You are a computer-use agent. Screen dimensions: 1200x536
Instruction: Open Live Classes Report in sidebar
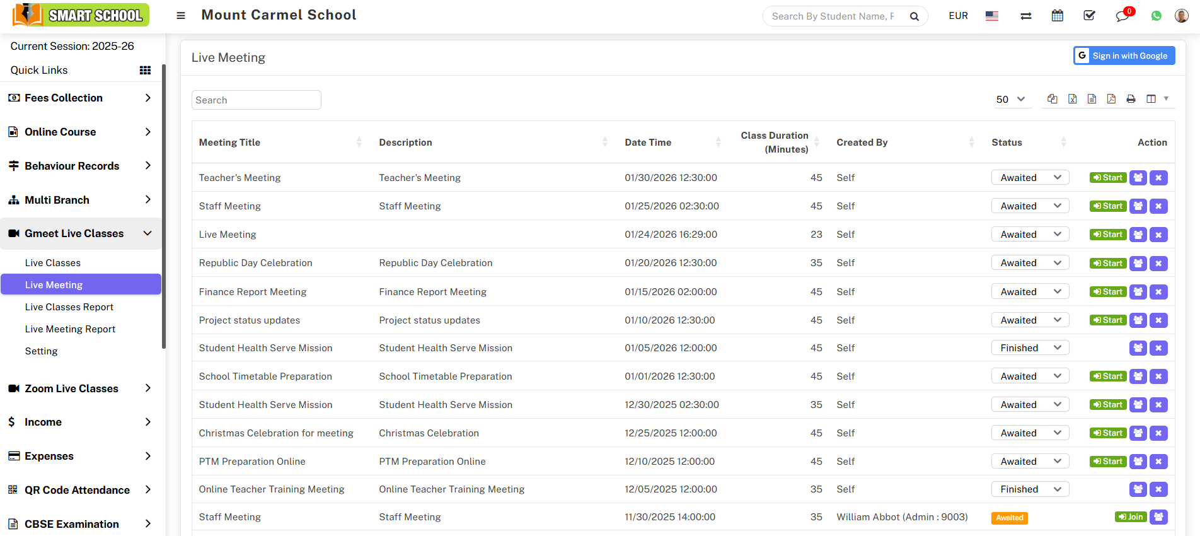pos(69,307)
